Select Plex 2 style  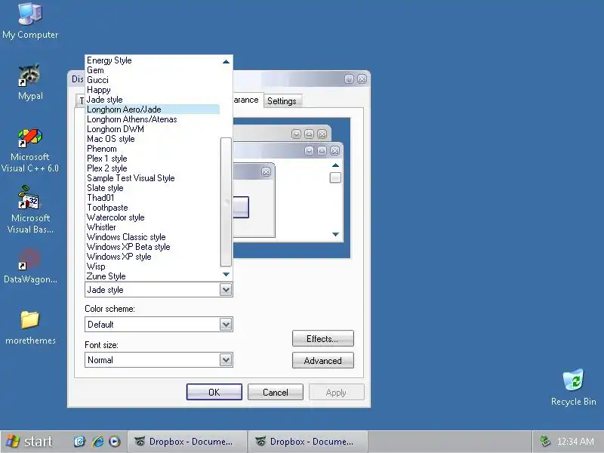153,168
